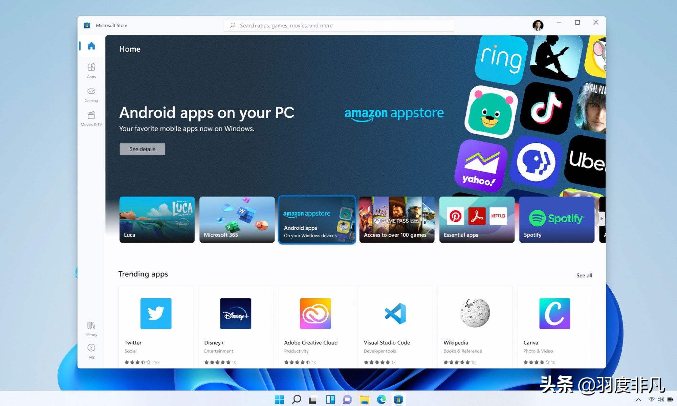Open the Spotify featured card
This screenshot has height=406, width=677.
[556, 219]
